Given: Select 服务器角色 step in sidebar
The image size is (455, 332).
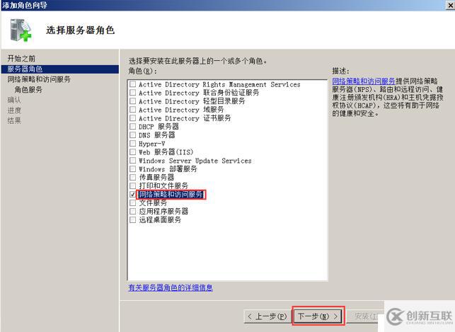Looking at the screenshot, I should click(x=59, y=69).
